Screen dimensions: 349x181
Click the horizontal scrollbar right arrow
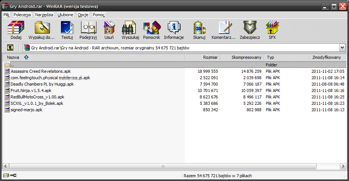343,166
